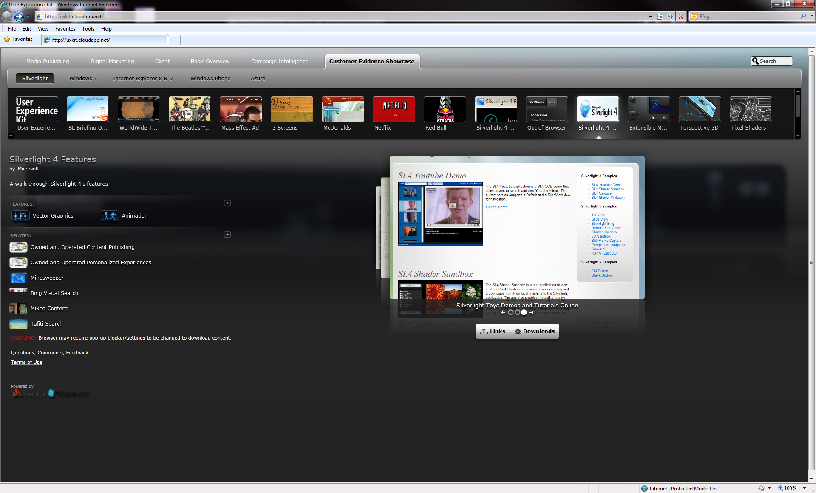Click the Bing search magnifier icon
816x493 pixels.
coord(803,16)
